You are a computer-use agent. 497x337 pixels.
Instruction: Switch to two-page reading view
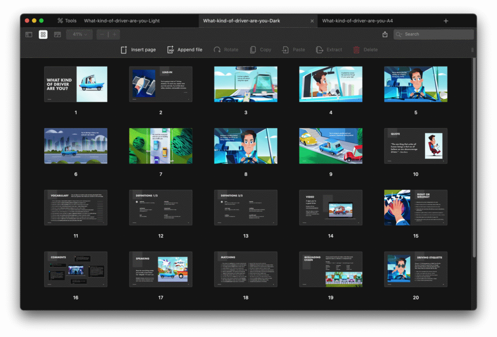(x=57, y=34)
